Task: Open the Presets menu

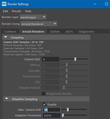Action: pos(17,11)
